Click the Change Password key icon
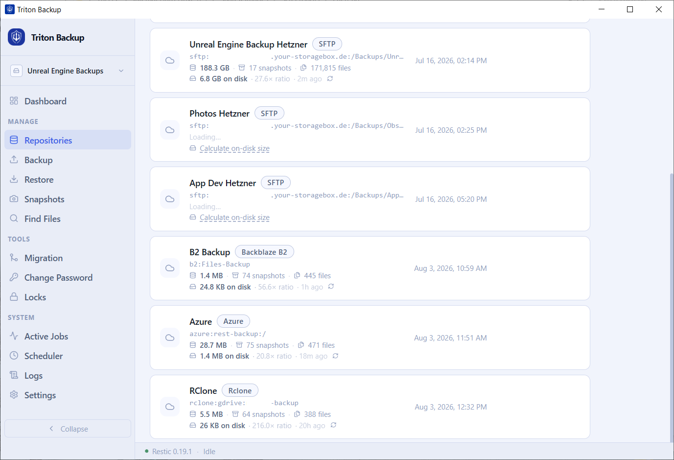The image size is (674, 460). (x=14, y=277)
